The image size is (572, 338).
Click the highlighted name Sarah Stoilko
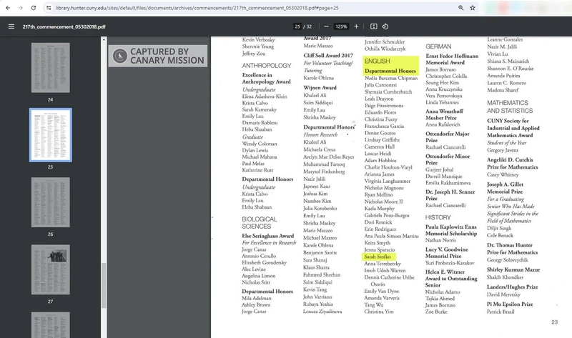pyautogui.click(x=380, y=256)
